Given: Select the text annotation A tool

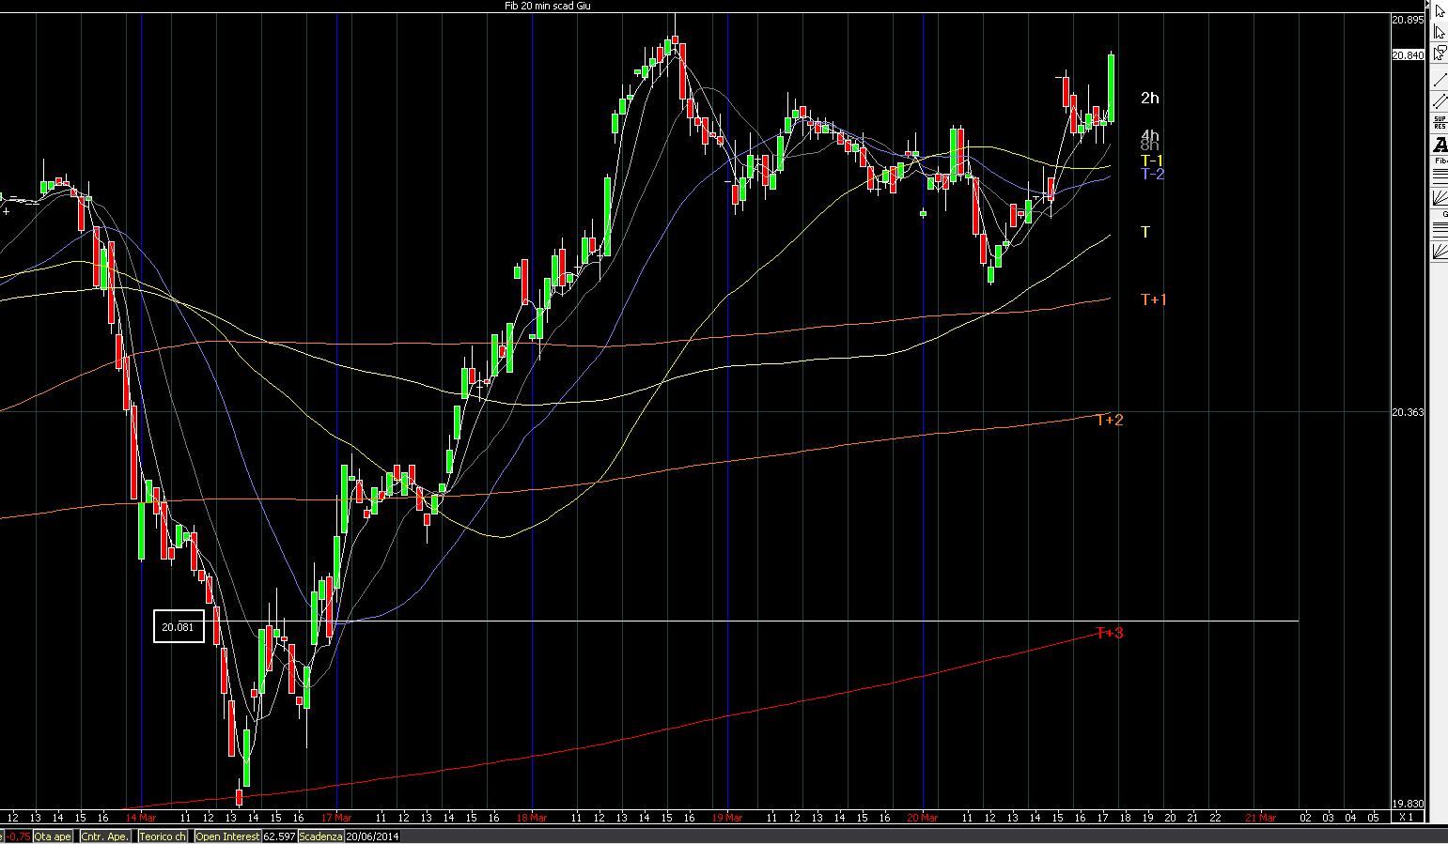Looking at the screenshot, I should [1440, 146].
